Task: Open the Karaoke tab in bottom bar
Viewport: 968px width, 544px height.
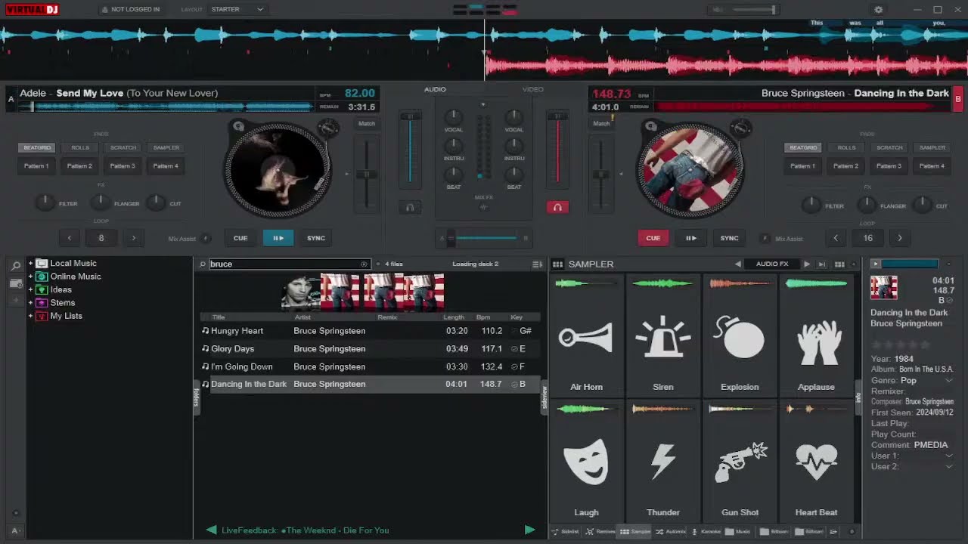Action: (x=706, y=532)
